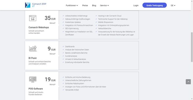
Task: Open the Blog menu item
Action: pos(94,6)
